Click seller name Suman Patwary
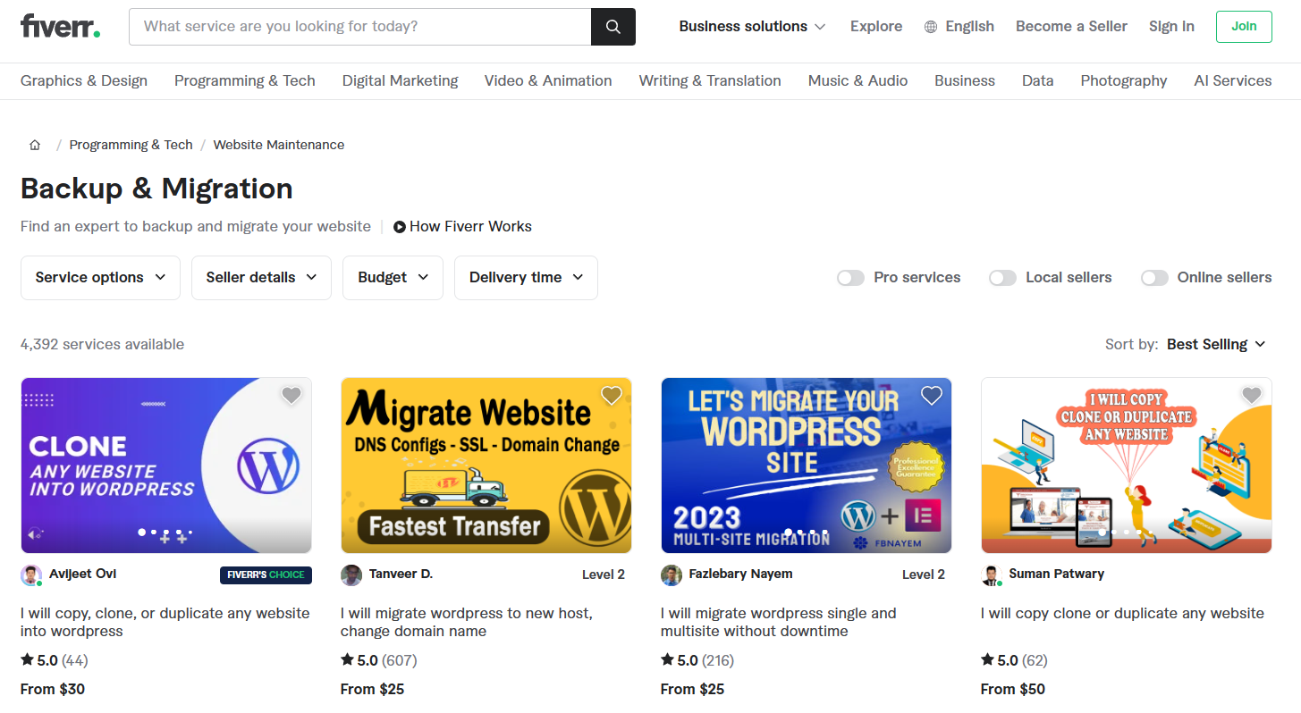 coord(1057,574)
